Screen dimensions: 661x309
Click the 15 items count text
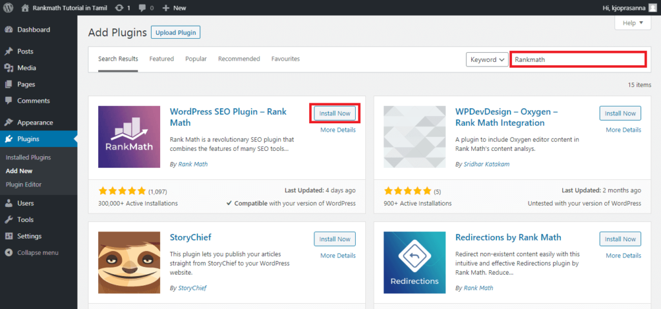(640, 85)
